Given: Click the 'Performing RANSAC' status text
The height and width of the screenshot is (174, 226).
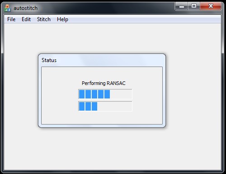Looking at the screenshot, I should 104,83.
